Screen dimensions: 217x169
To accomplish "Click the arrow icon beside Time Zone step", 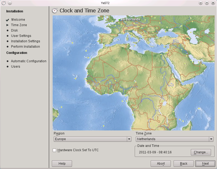I will pos(7,25).
